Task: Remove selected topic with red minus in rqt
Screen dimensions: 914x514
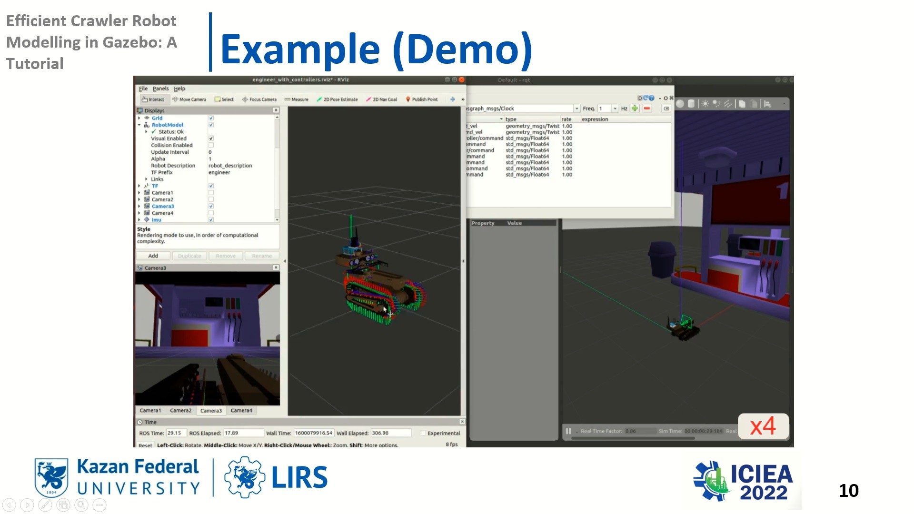Action: pyautogui.click(x=646, y=108)
